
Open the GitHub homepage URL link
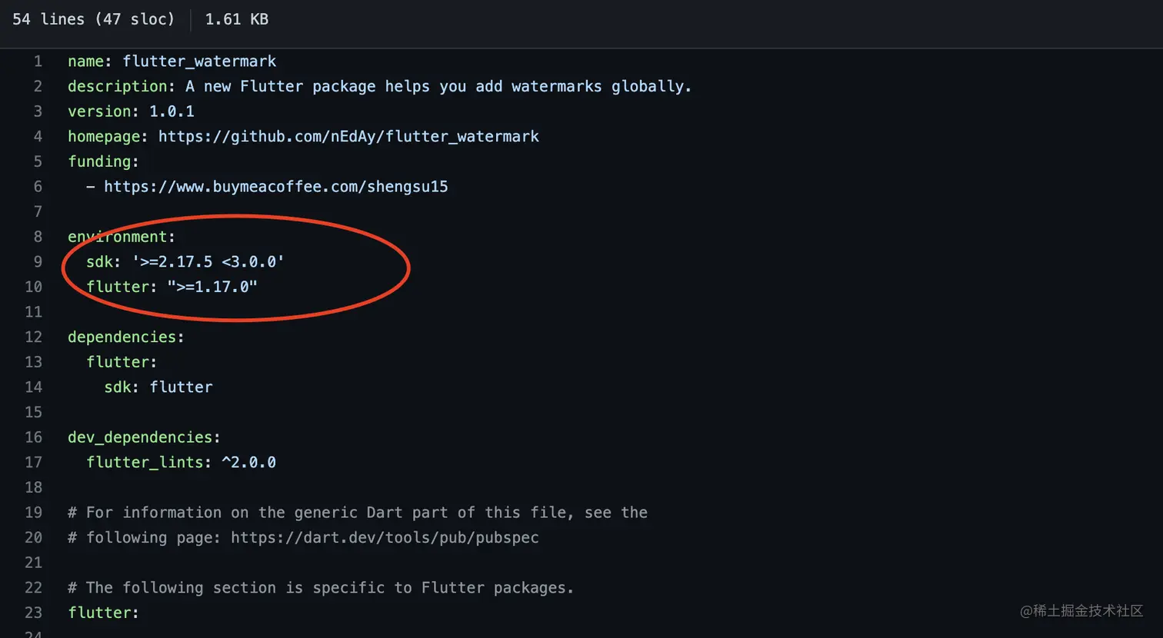(348, 137)
